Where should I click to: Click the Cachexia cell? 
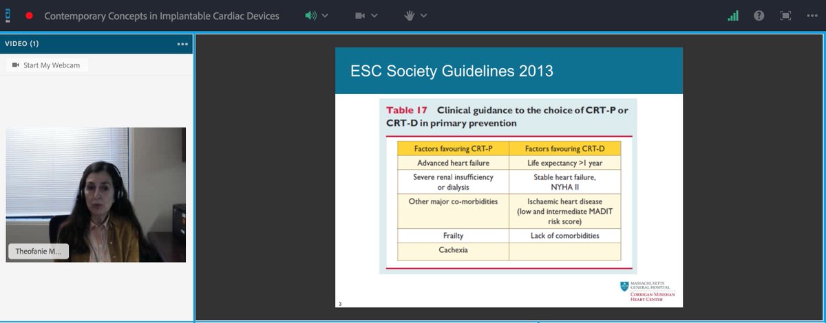tap(452, 251)
